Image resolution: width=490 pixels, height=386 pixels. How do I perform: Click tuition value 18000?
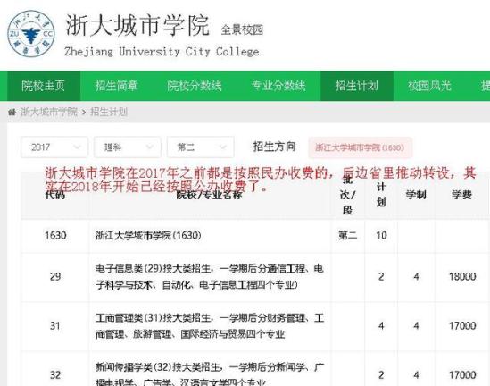[x=462, y=276]
